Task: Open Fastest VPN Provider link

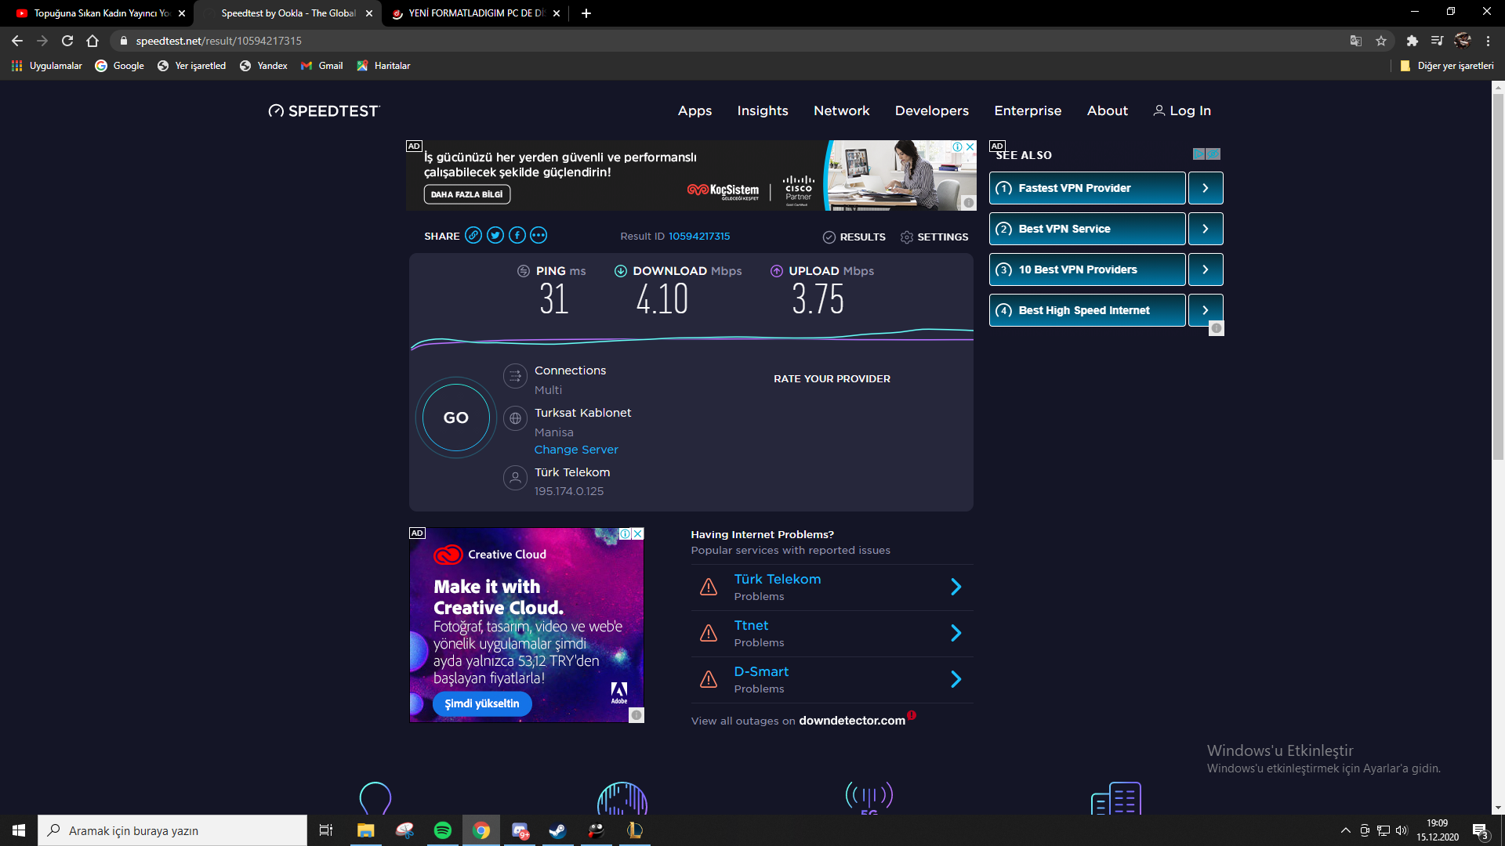Action: coord(1087,188)
